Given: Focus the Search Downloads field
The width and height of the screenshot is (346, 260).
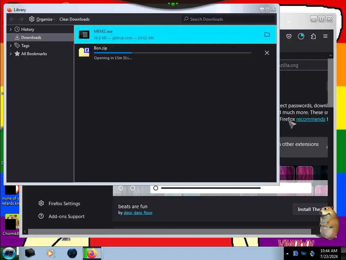Looking at the screenshot, I should click(229, 19).
